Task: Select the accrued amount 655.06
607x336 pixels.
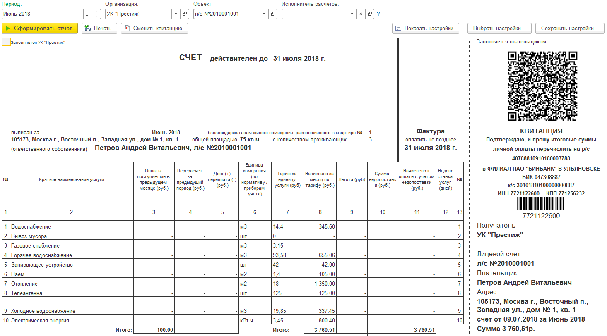Action: [327, 255]
